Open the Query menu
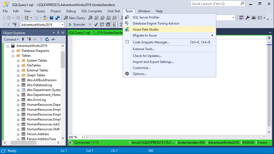274x154 pixels. [41, 11]
